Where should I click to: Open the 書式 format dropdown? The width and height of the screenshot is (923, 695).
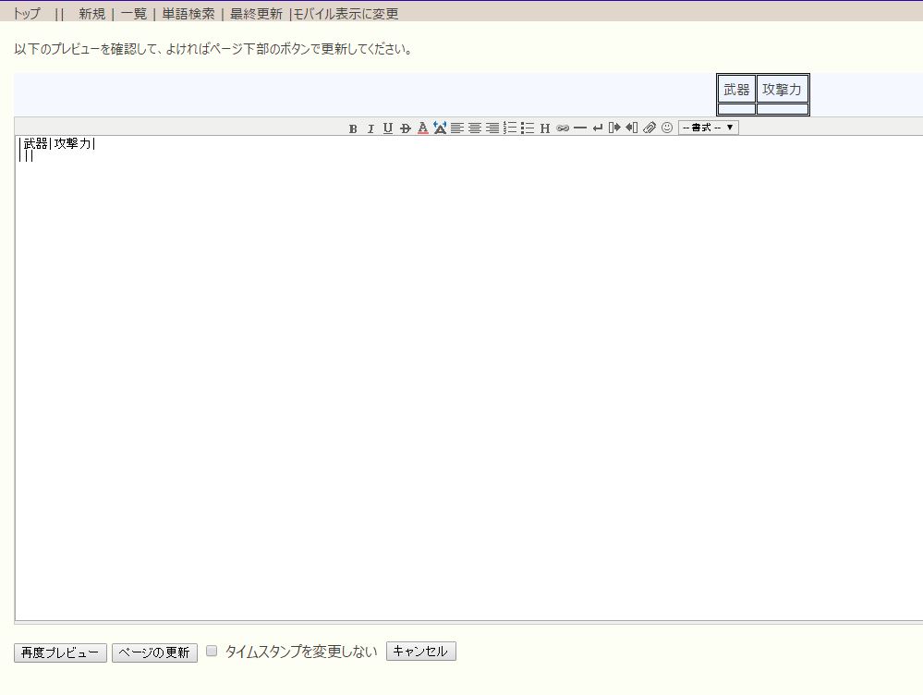708,128
